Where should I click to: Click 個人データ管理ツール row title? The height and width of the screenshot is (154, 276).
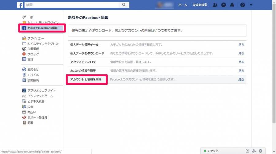tap(84, 45)
